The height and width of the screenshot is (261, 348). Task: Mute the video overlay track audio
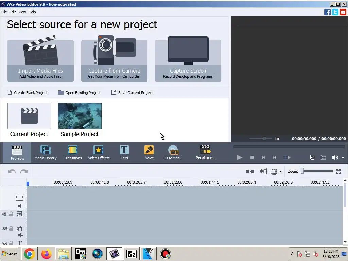tap(20, 235)
